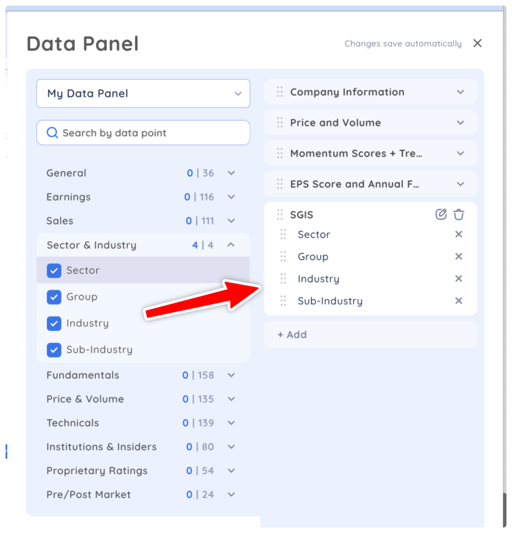Remove Sub-Industry from SGIS list
The height and width of the screenshot is (533, 512).
click(458, 301)
